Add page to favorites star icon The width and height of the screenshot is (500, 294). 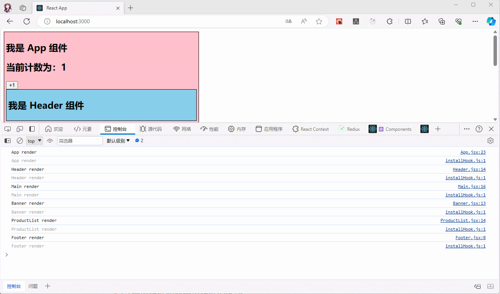[x=319, y=21]
